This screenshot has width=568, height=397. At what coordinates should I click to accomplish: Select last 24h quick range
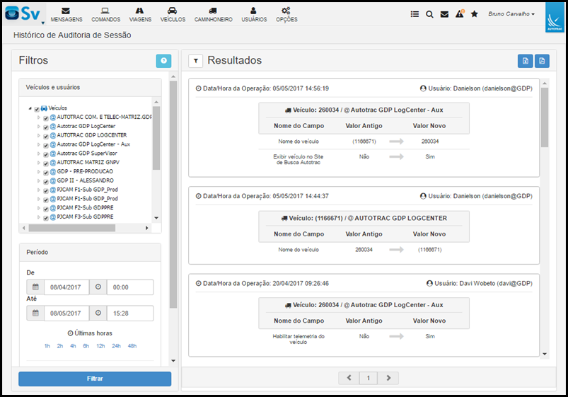click(116, 346)
